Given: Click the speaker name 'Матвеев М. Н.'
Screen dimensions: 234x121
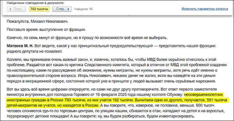Looking at the screenshot, I should pos(20,46).
